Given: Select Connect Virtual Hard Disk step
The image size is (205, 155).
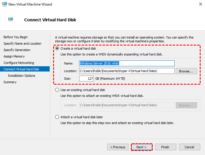Looking at the screenshot, I should point(21,69).
